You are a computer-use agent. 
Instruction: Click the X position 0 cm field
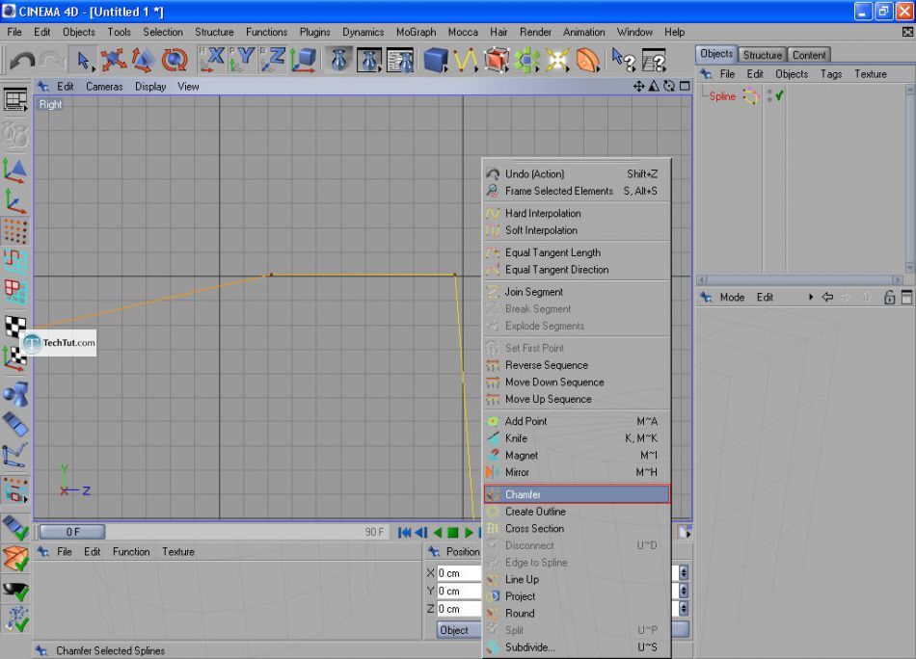pos(459,573)
